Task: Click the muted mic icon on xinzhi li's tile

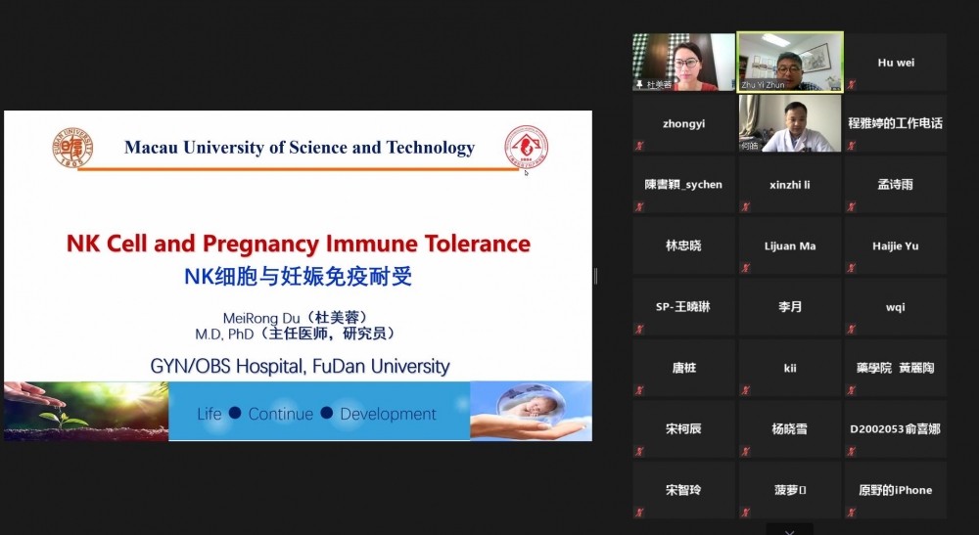Action: pyautogui.click(x=745, y=206)
